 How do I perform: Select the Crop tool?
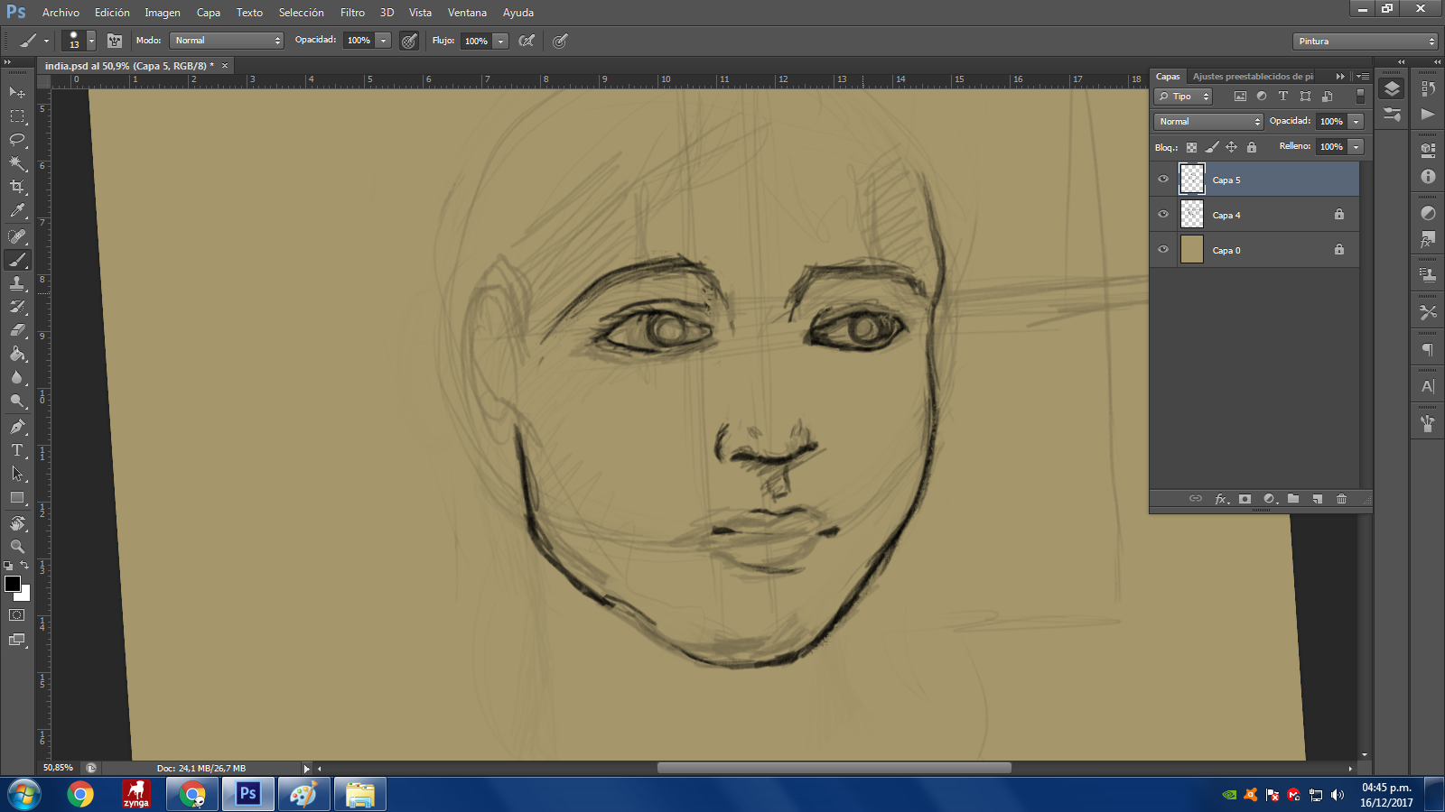tap(17, 187)
